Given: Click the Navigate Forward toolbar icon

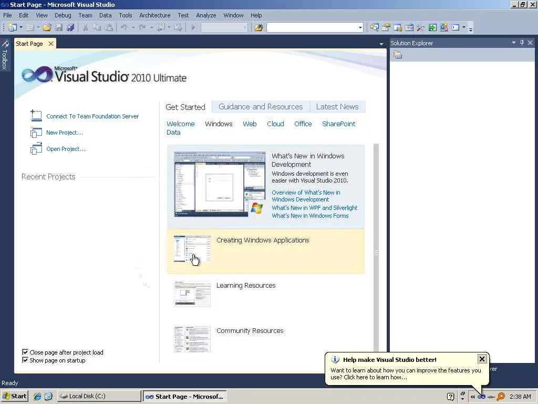Looking at the screenshot, I should click(x=178, y=27).
